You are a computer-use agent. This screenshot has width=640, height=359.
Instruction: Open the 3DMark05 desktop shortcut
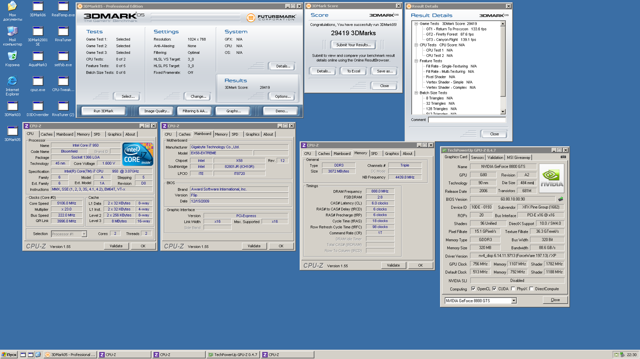[12, 134]
